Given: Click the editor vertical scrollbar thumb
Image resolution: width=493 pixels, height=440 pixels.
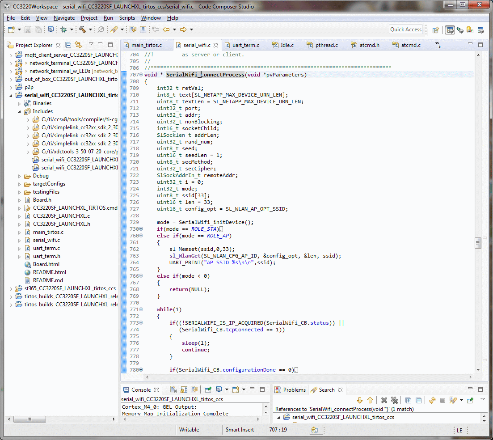Looking at the screenshot, I should coord(478,243).
